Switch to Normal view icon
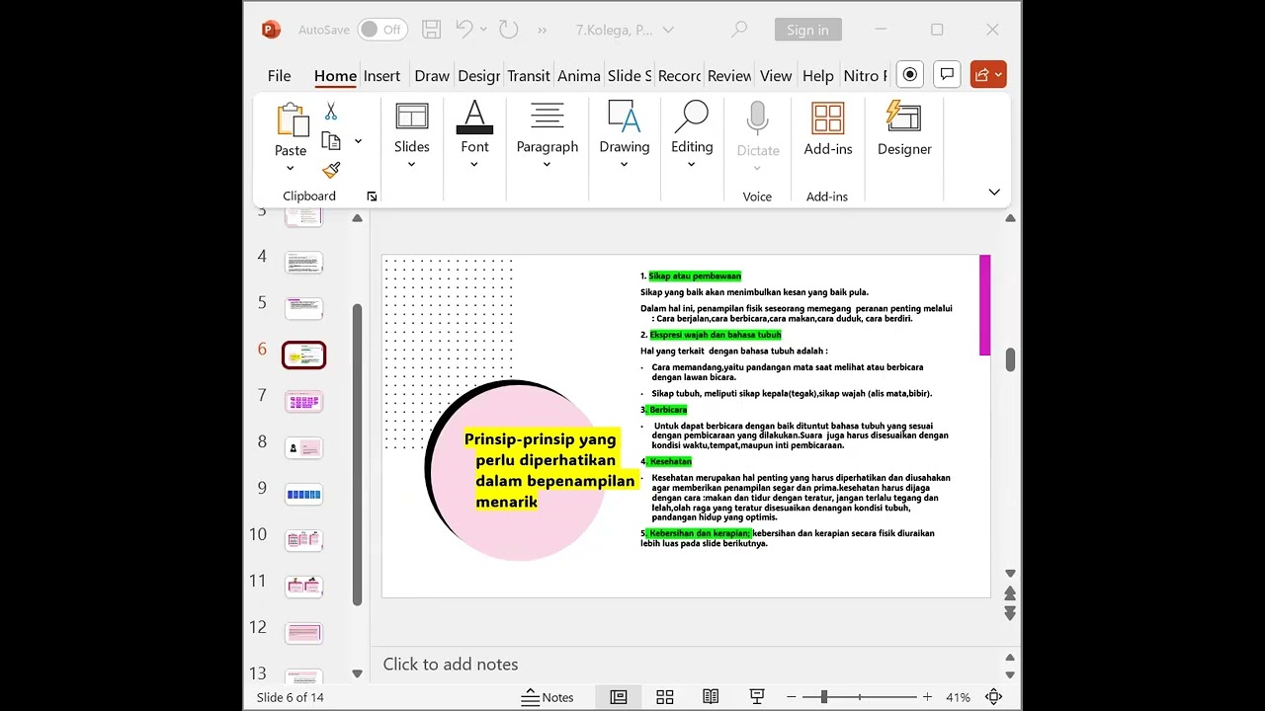Screen dimensions: 1265x711 coord(619,697)
